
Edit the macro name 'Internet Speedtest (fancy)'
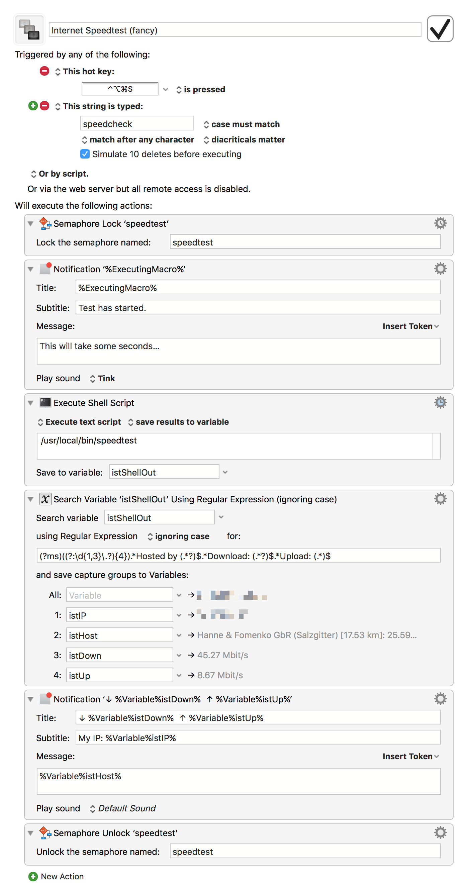click(x=235, y=30)
